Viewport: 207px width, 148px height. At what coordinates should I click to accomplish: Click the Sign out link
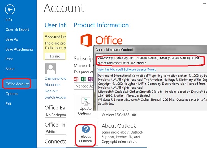click(x=51, y=91)
